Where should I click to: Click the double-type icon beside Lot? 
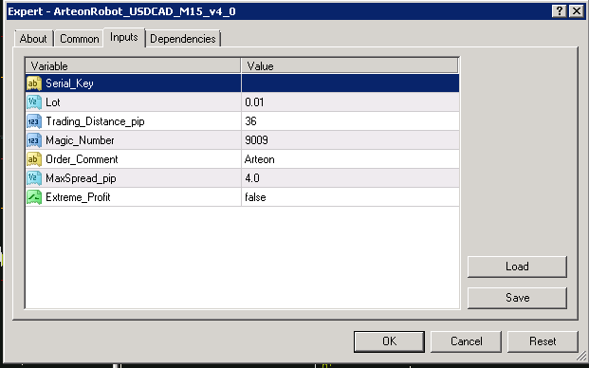click(34, 102)
